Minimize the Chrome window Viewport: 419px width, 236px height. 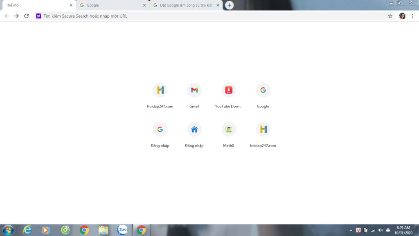tap(391, 3)
